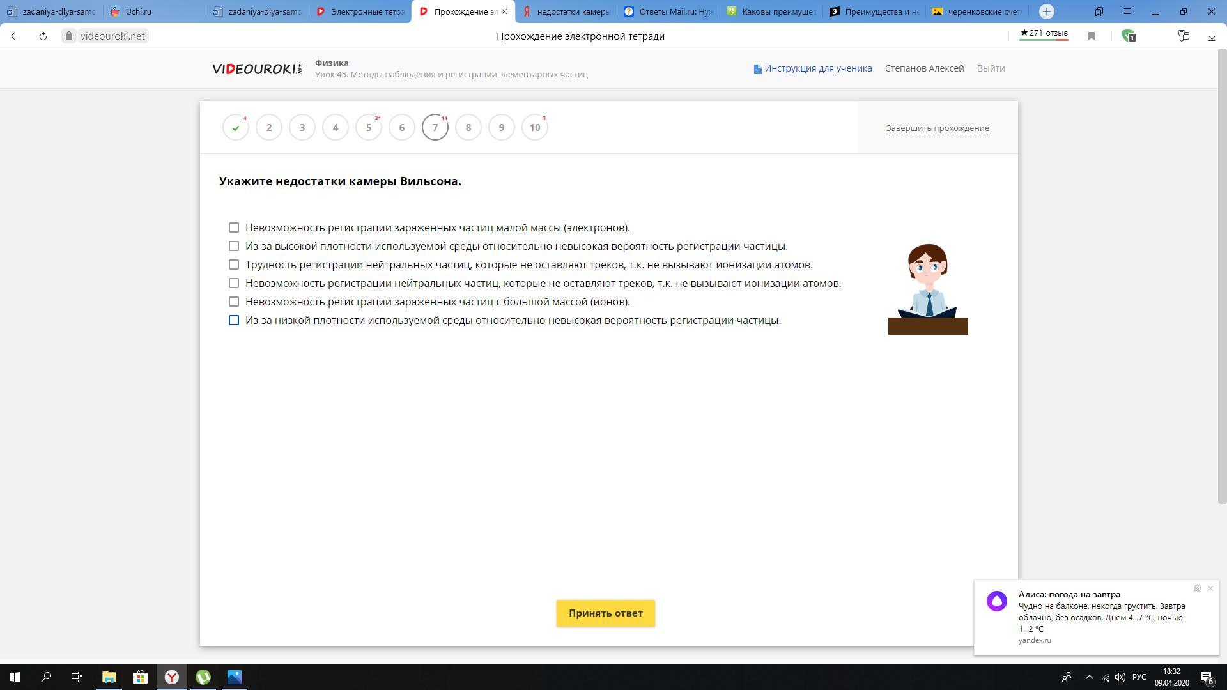Expand hidden system tray icons
This screenshot has width=1227, height=690.
tap(1090, 677)
